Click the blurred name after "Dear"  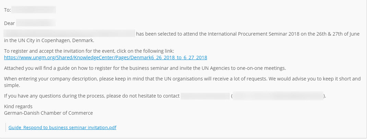(36, 23)
